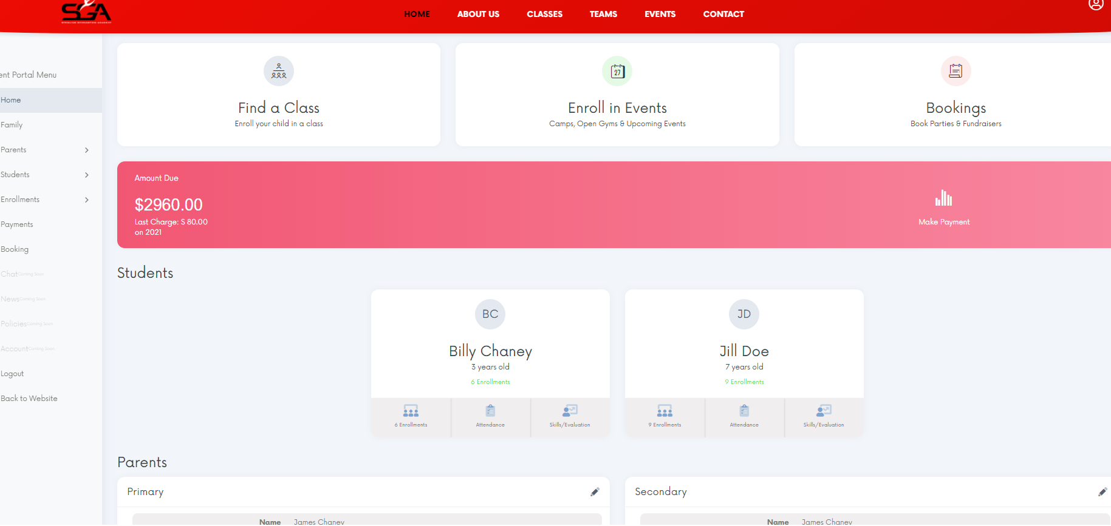Click Back to Website link
The image size is (1111, 526).
(x=29, y=399)
